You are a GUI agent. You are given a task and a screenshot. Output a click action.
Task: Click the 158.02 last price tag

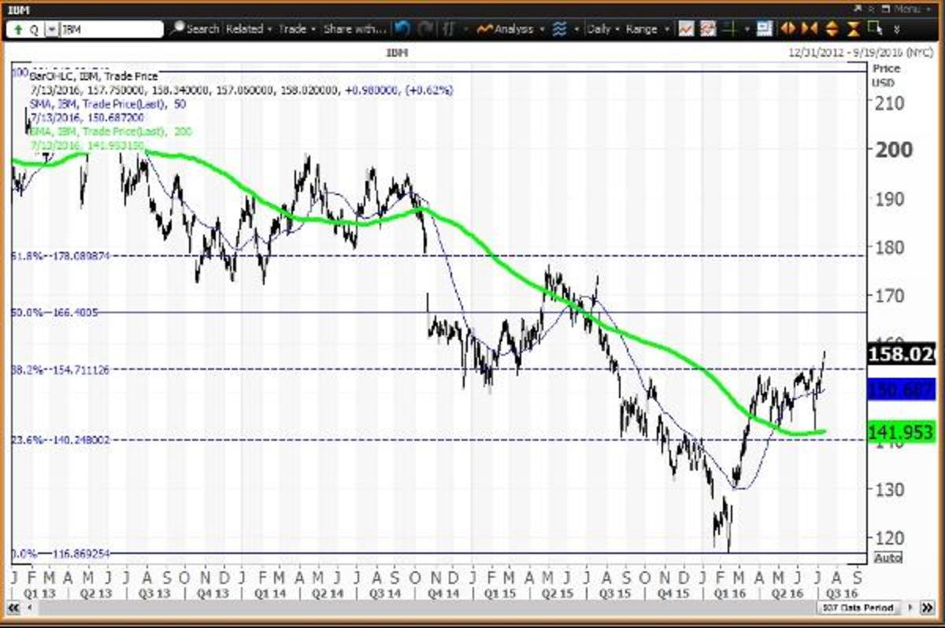(901, 355)
